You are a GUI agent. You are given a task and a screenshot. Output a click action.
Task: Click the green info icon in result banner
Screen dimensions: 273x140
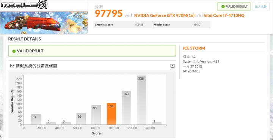click(x=14, y=51)
